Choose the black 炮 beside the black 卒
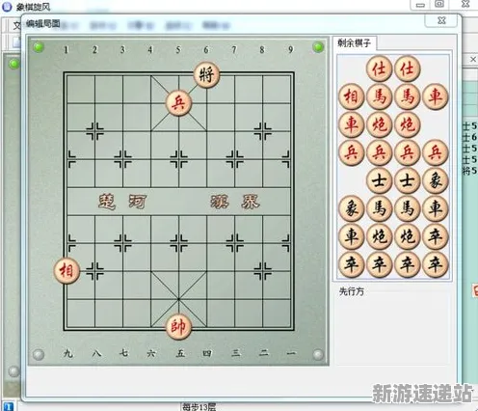The width and height of the screenshot is (478, 411). click(407, 236)
